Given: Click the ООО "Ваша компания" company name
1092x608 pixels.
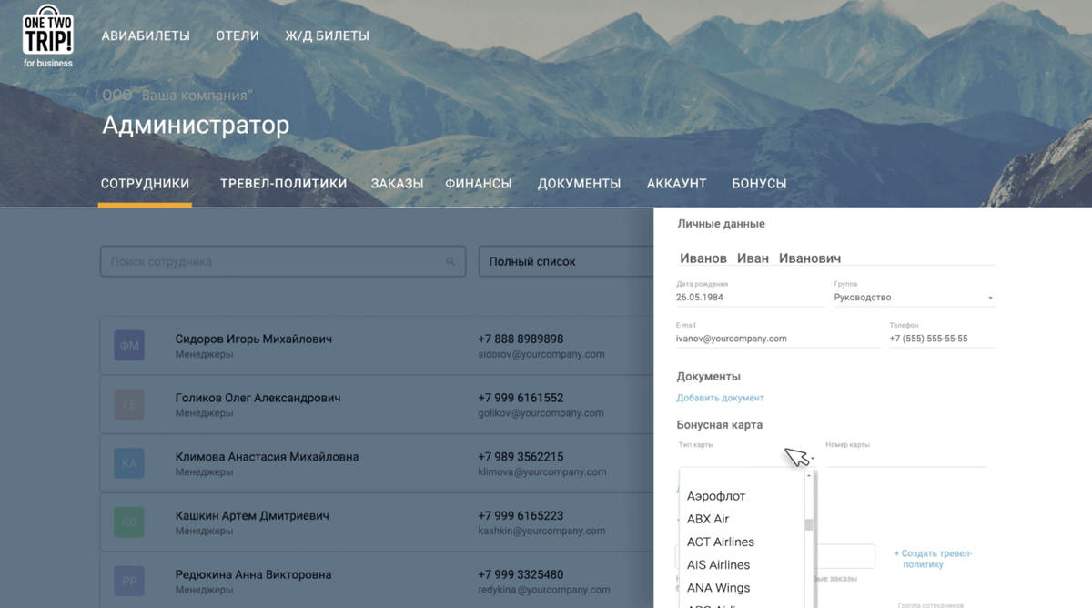Looking at the screenshot, I should [177, 96].
